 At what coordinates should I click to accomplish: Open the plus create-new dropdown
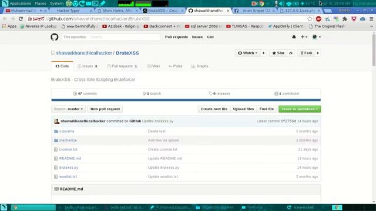[304, 37]
